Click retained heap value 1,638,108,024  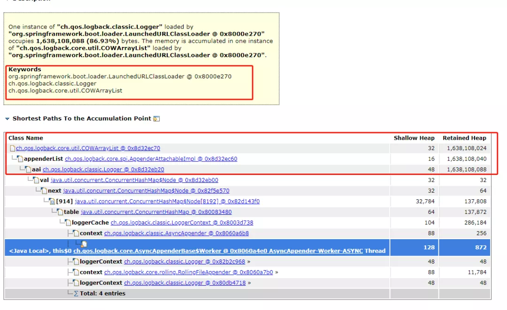coord(467,148)
